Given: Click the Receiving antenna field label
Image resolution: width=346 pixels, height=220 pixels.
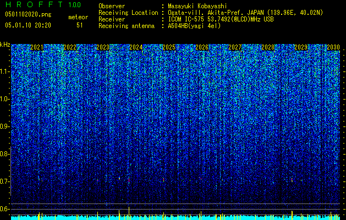Looking at the screenshot, I should (x=127, y=26).
